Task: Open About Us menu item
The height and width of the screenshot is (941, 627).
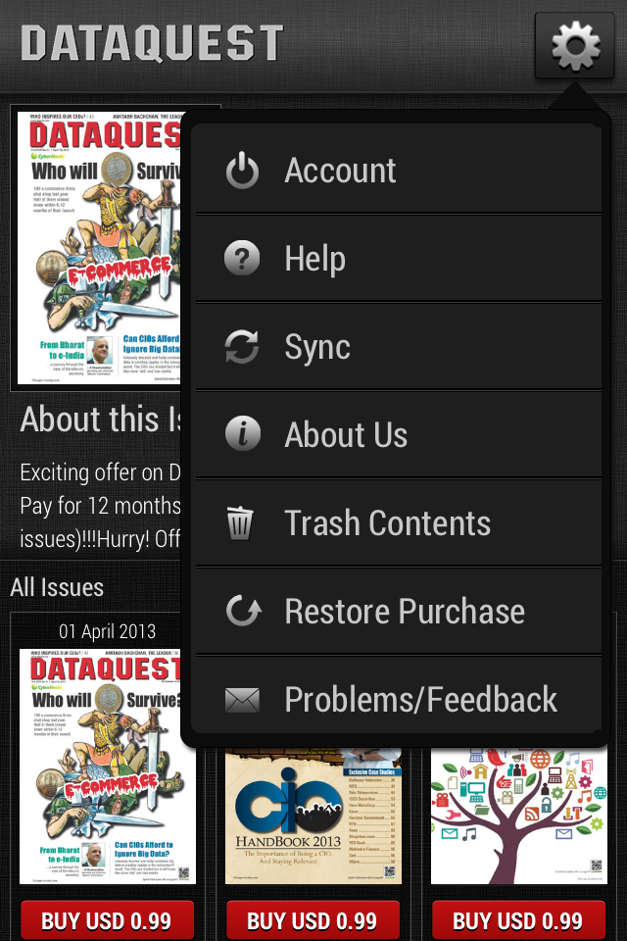Action: (399, 434)
